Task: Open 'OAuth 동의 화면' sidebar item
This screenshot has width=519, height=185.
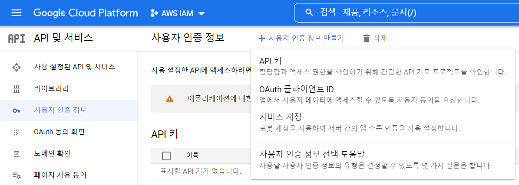Action: [x=69, y=132]
